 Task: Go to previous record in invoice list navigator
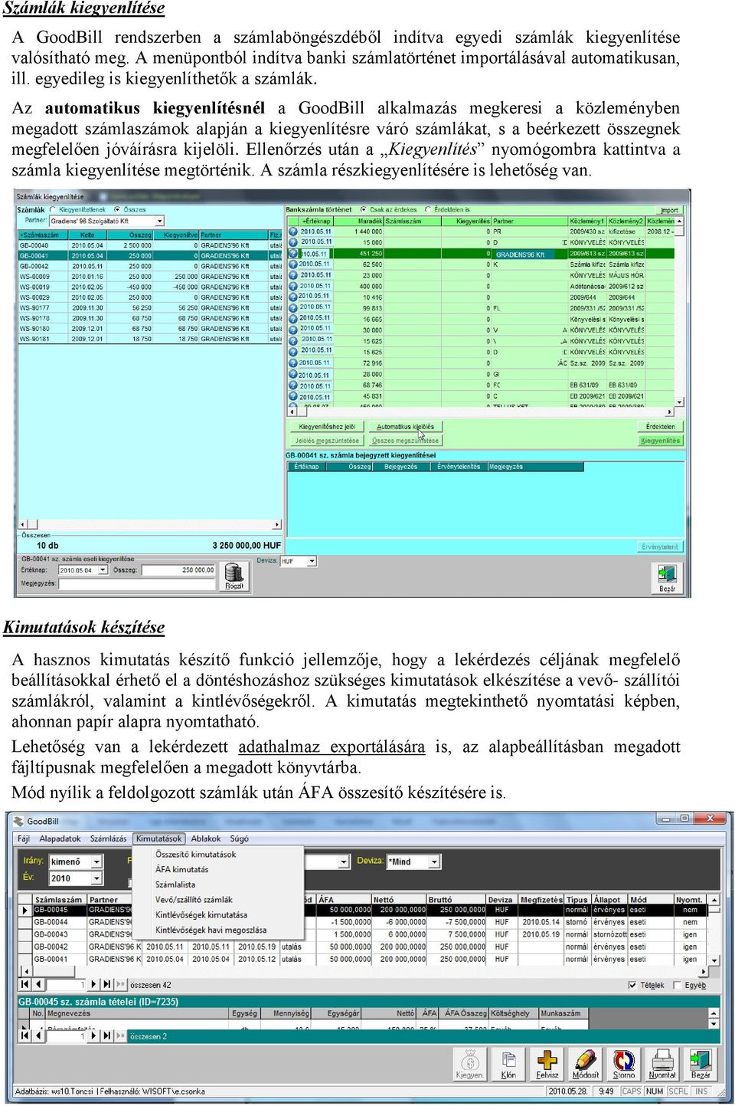[38, 984]
